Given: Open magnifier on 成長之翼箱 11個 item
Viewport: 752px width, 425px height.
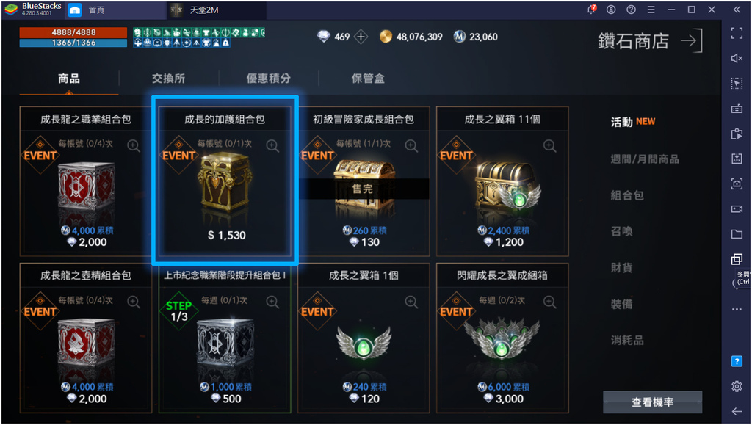Looking at the screenshot, I should 549,145.
